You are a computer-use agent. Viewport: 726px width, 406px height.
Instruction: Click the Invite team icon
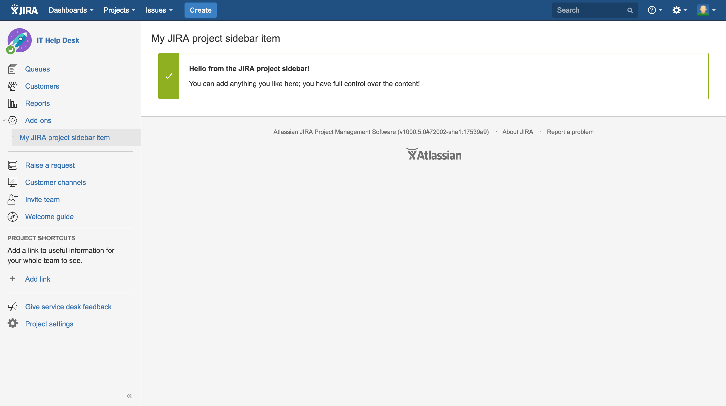tap(12, 199)
